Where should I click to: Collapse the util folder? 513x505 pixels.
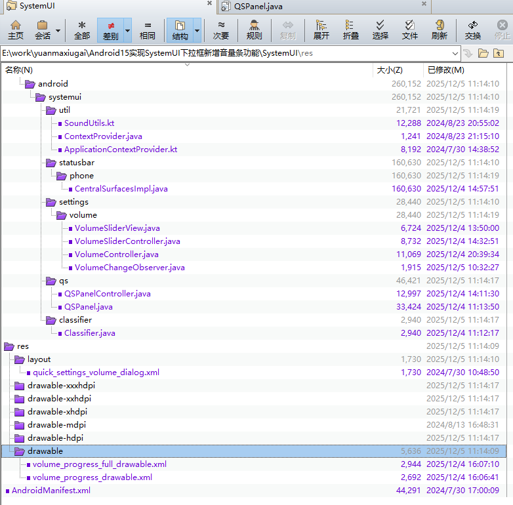tap(51, 110)
